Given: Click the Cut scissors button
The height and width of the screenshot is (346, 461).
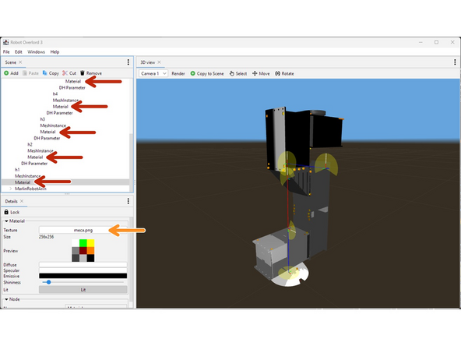Looking at the screenshot, I should [69, 73].
